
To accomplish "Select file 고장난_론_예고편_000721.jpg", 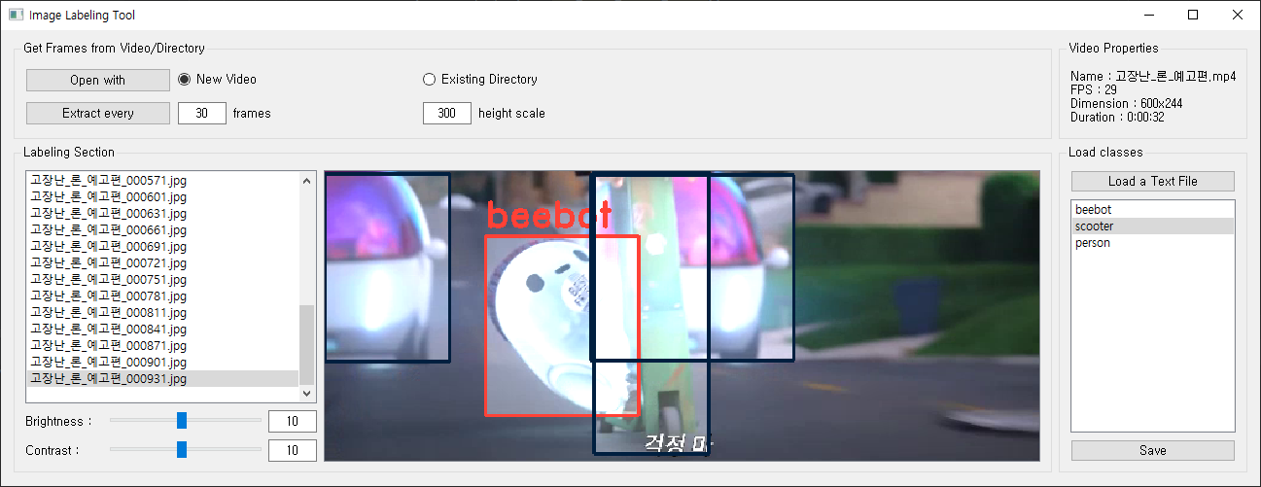I will [x=162, y=262].
